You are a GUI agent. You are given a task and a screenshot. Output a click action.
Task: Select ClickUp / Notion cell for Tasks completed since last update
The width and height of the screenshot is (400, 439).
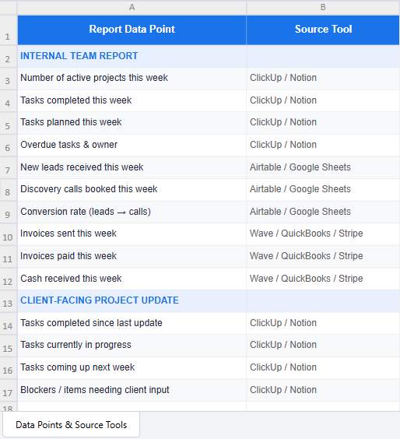click(x=323, y=323)
